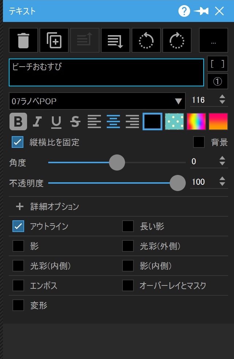Click the rotate counterclockwise icon

(x=146, y=40)
